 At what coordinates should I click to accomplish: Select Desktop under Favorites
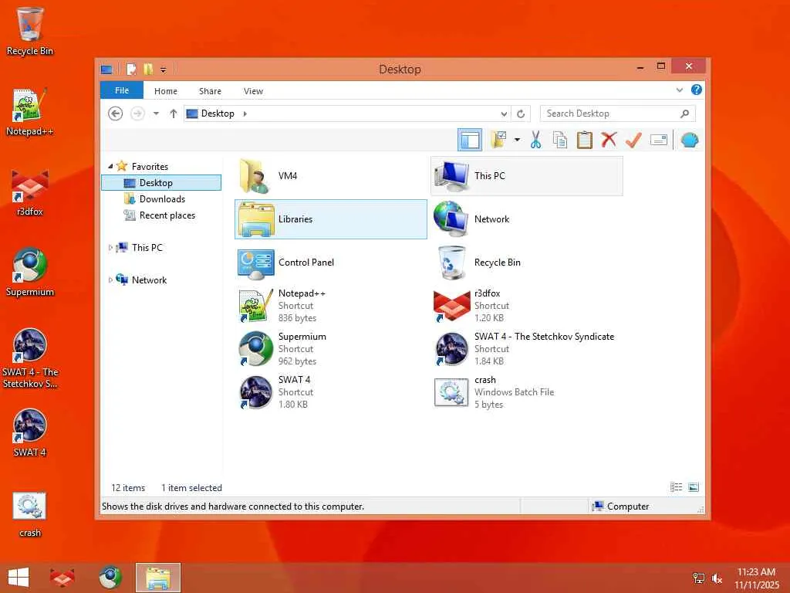pyautogui.click(x=161, y=182)
